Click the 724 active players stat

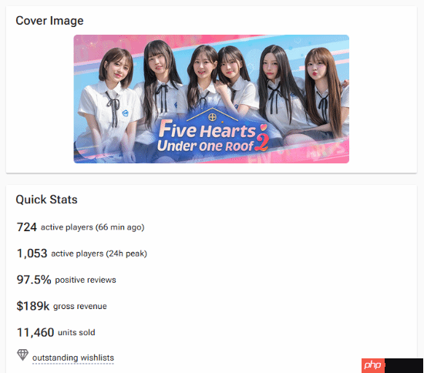[81, 227]
